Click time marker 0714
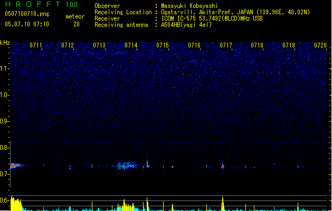Image resolution: width=332 pixels, height=211 pixels. pos(131,45)
